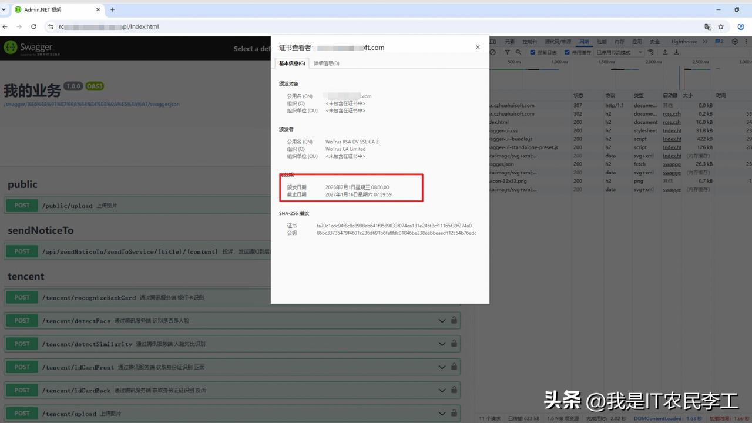752x423 pixels.
Task: Open the browser profile avatar icon
Action: click(741, 26)
